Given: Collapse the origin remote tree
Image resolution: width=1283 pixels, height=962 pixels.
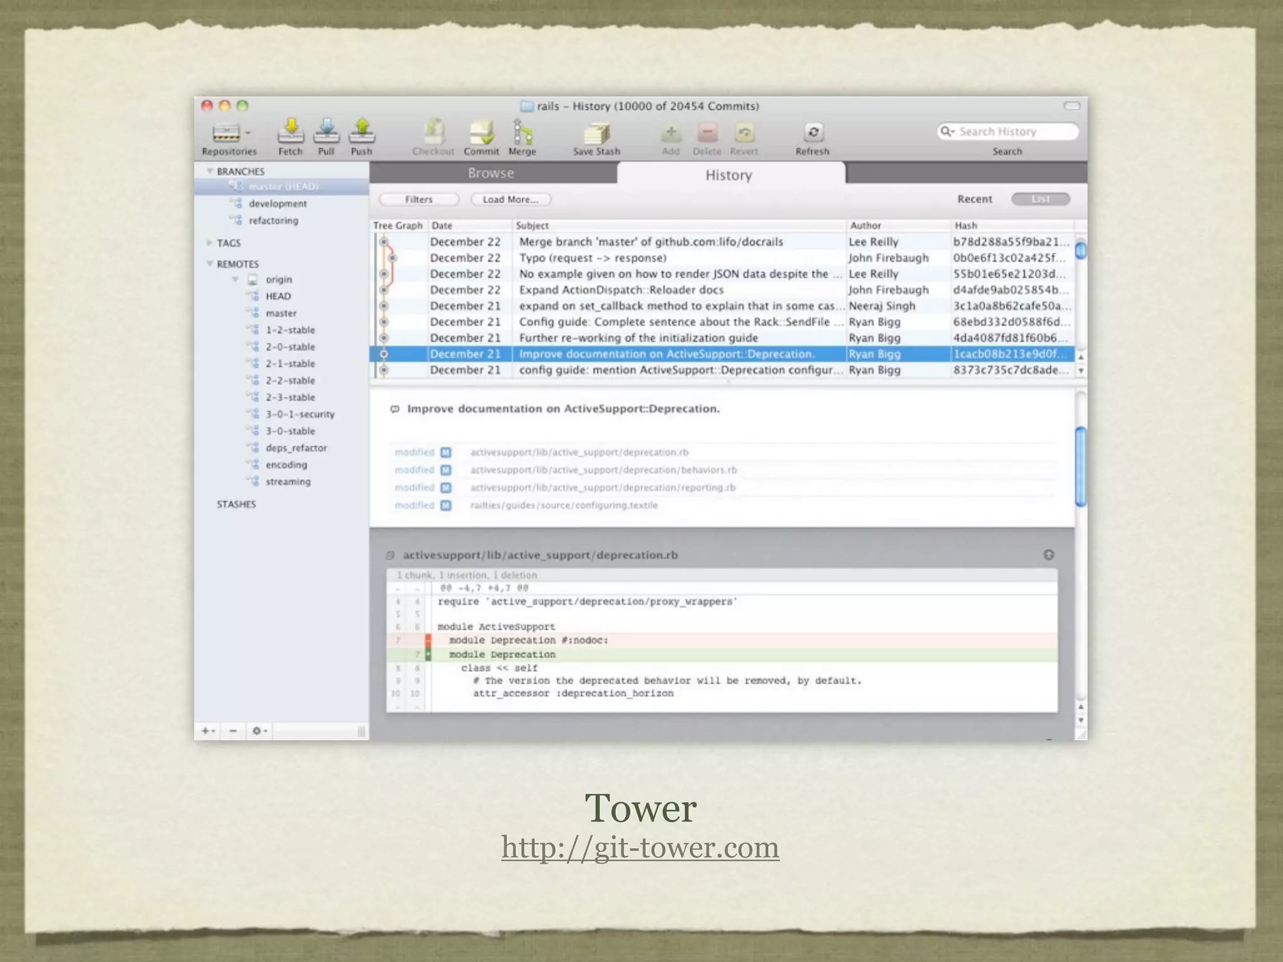Looking at the screenshot, I should click(x=236, y=279).
